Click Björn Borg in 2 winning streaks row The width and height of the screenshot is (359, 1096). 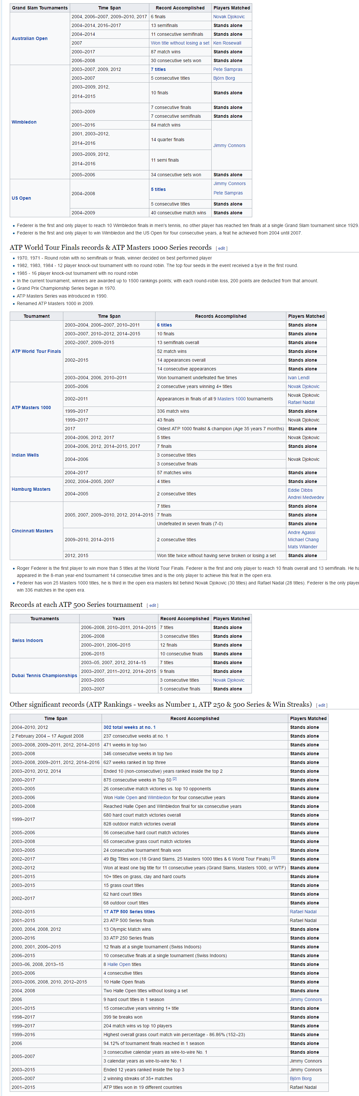[x=300, y=1078]
